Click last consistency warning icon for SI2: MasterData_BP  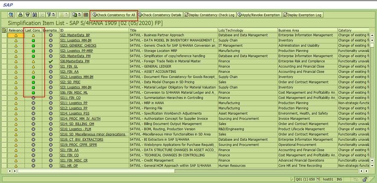pyautogui.click(x=33, y=35)
